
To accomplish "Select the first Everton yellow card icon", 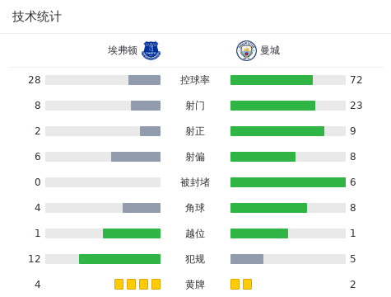I will [x=119, y=284].
